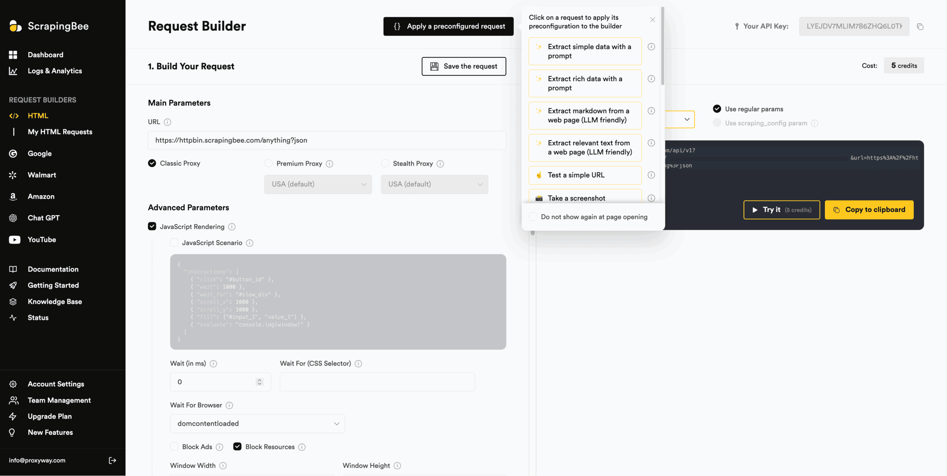
Task: Select the Stealth Proxy radio button
Action: (385, 163)
